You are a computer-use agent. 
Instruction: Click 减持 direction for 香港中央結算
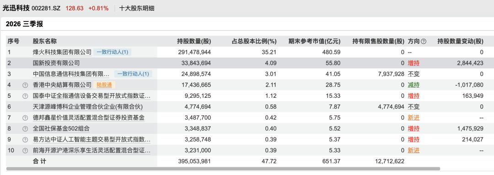pyautogui.click(x=413, y=85)
